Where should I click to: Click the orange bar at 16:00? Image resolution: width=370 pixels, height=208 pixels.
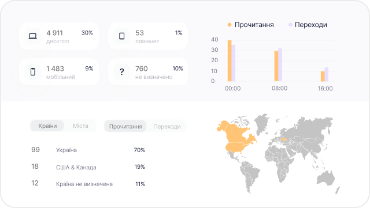[323, 76]
